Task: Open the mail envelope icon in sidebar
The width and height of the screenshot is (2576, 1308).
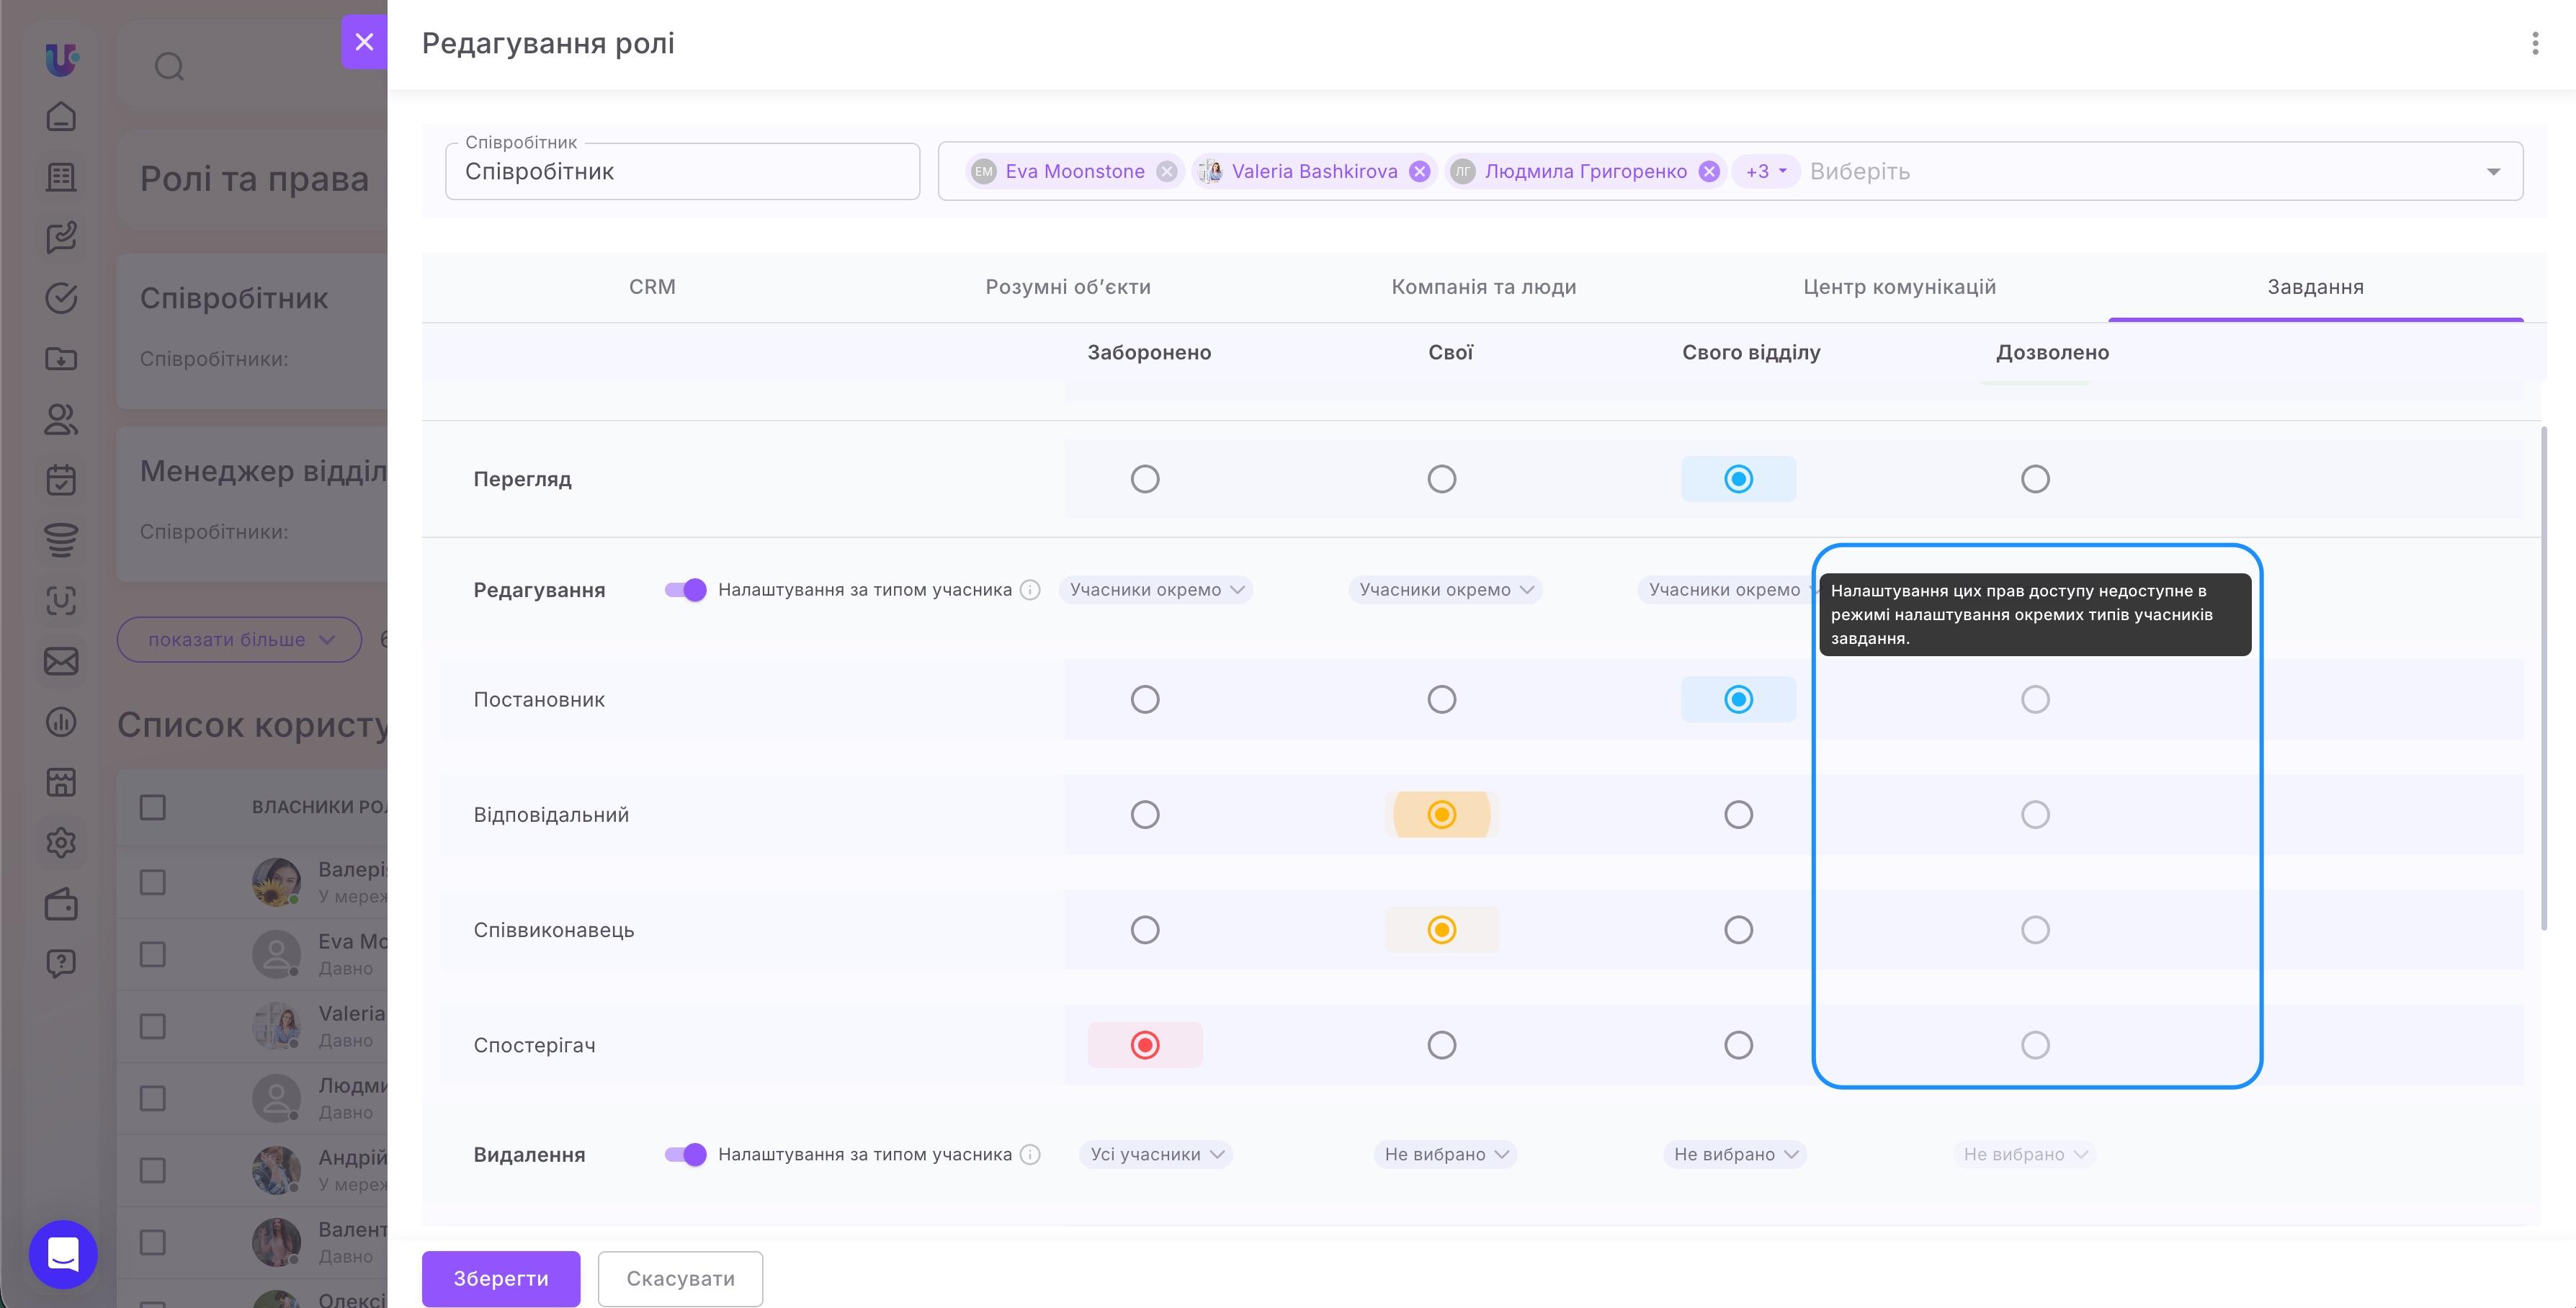Action: [x=61, y=661]
